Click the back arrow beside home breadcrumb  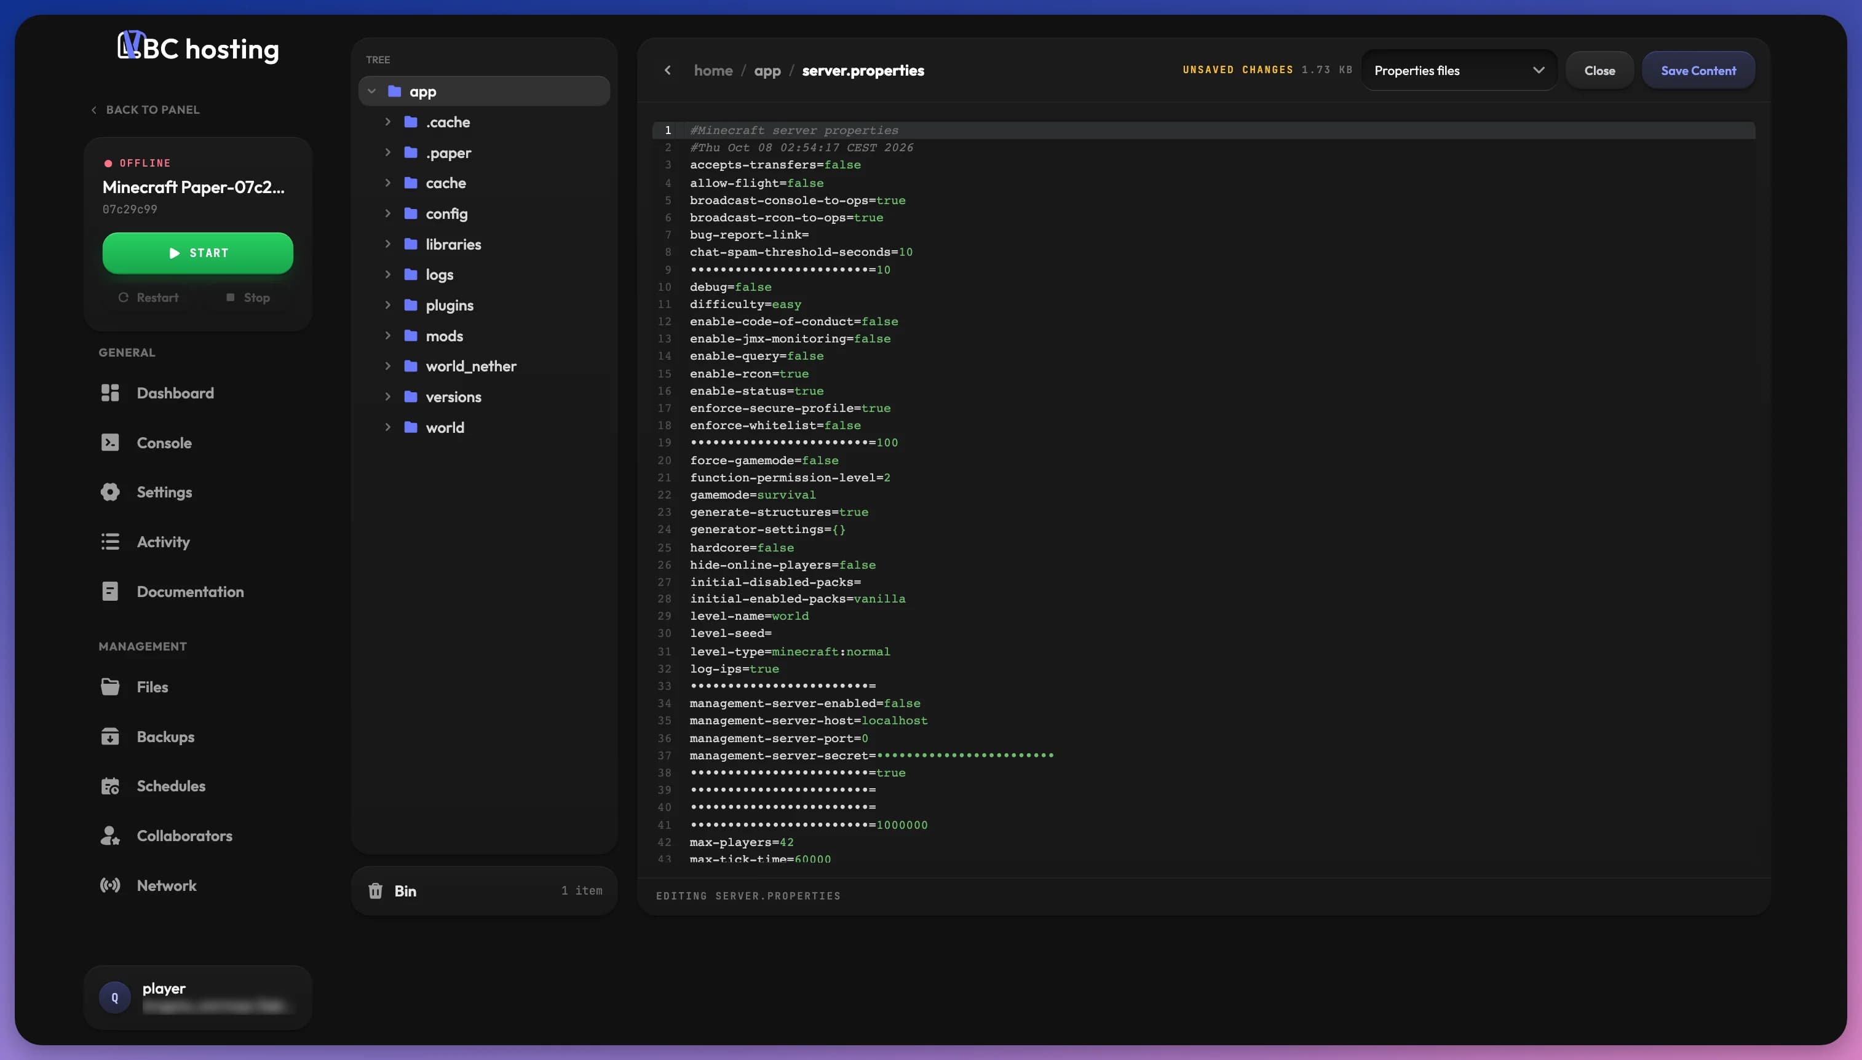pos(667,71)
